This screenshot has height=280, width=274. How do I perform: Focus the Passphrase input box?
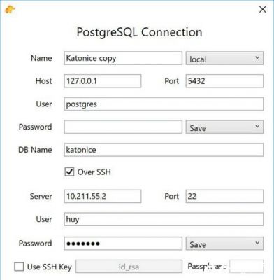[x=247, y=267]
